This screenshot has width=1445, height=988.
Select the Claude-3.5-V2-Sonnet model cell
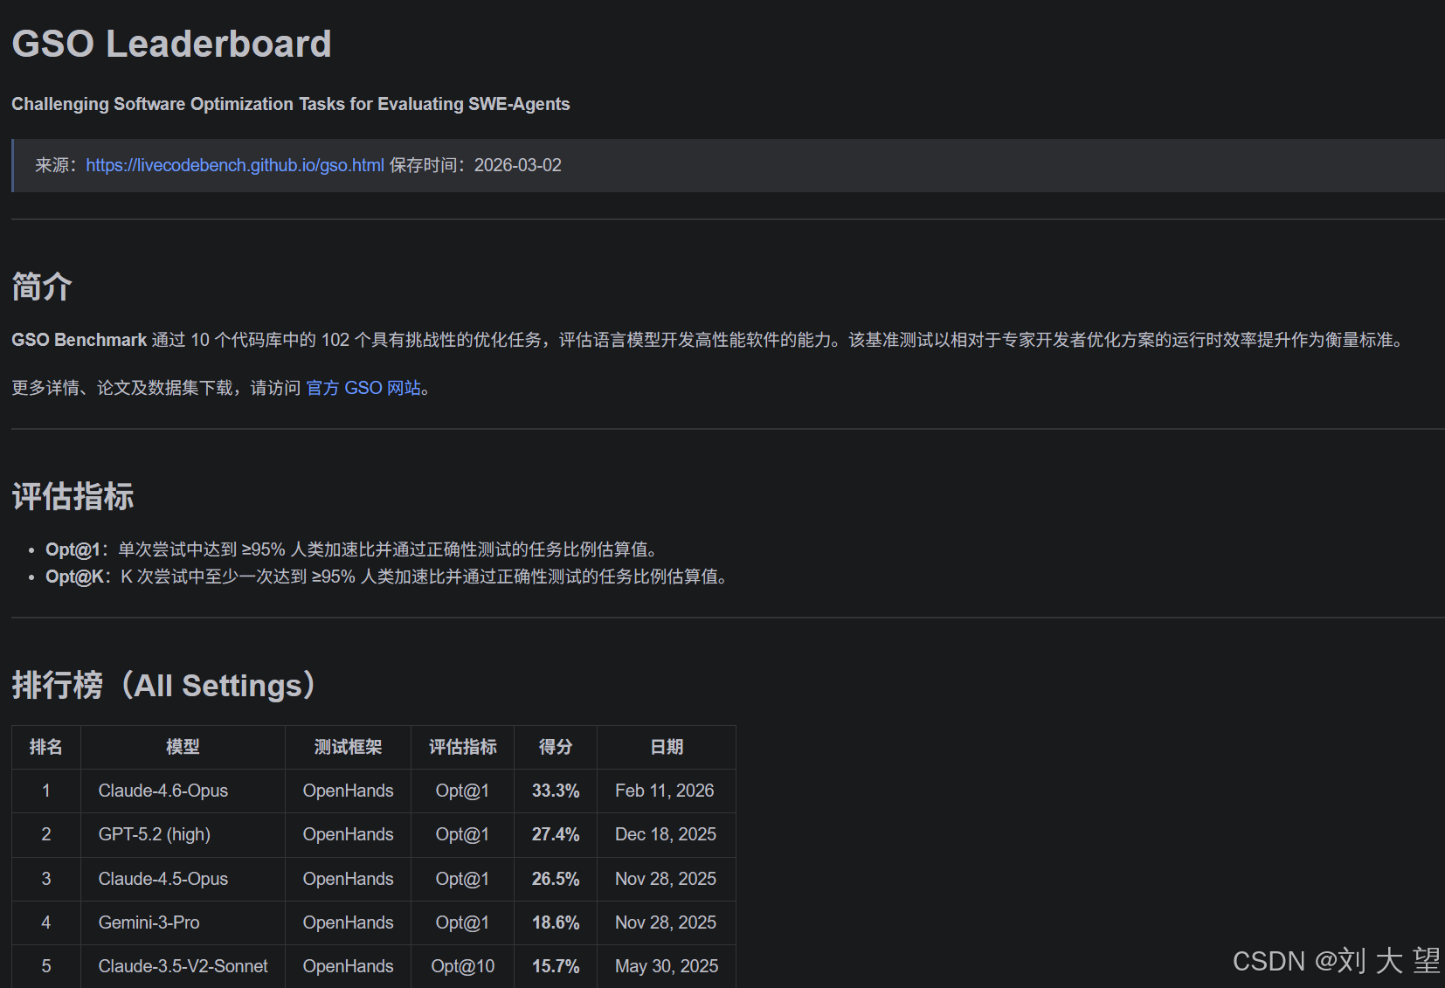pyautogui.click(x=183, y=966)
